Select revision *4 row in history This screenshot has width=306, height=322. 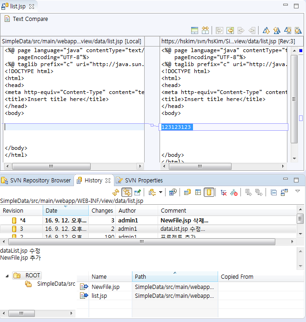click(x=148, y=221)
